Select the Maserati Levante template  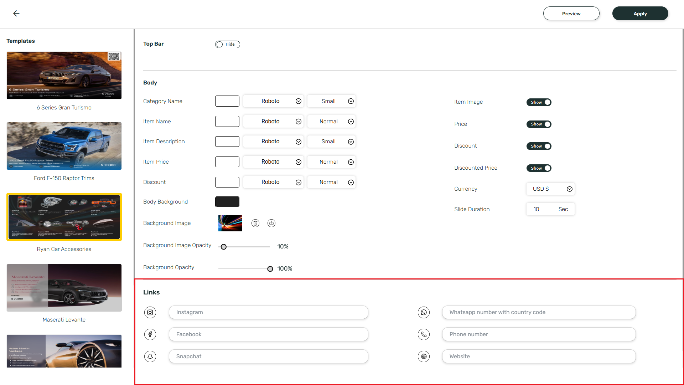click(64, 288)
